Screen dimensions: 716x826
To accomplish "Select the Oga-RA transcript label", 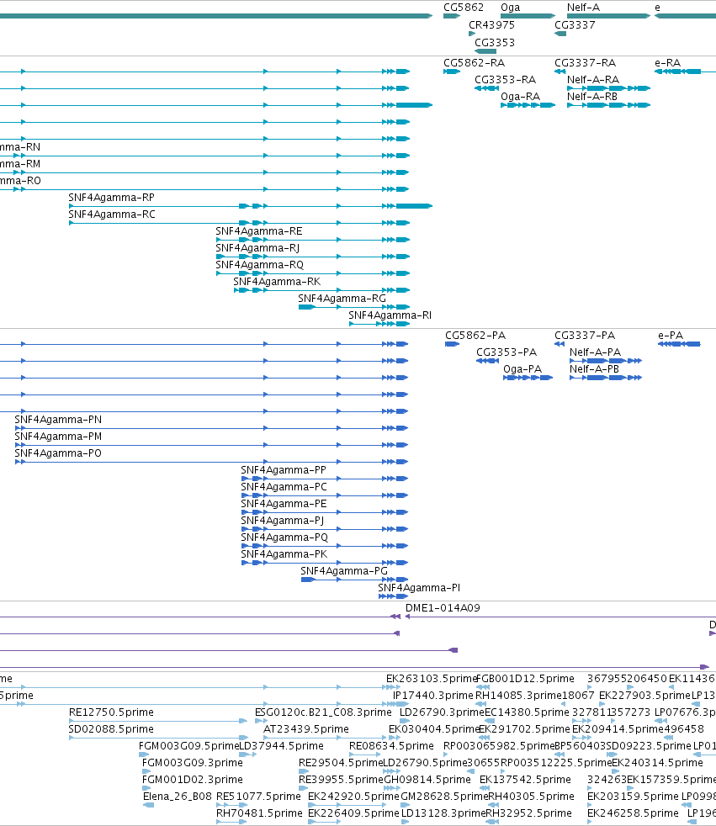I will pos(520,97).
